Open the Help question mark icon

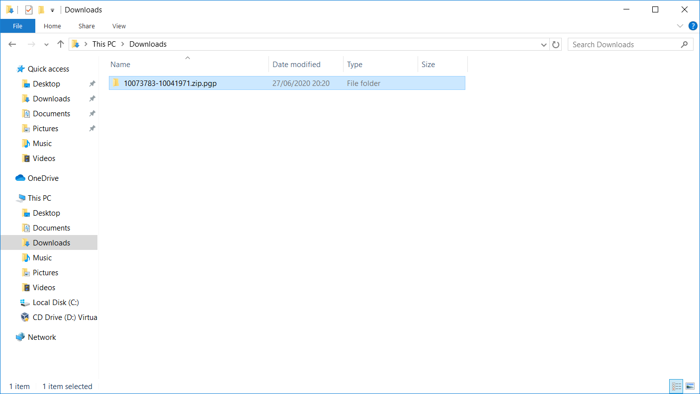pos(693,26)
